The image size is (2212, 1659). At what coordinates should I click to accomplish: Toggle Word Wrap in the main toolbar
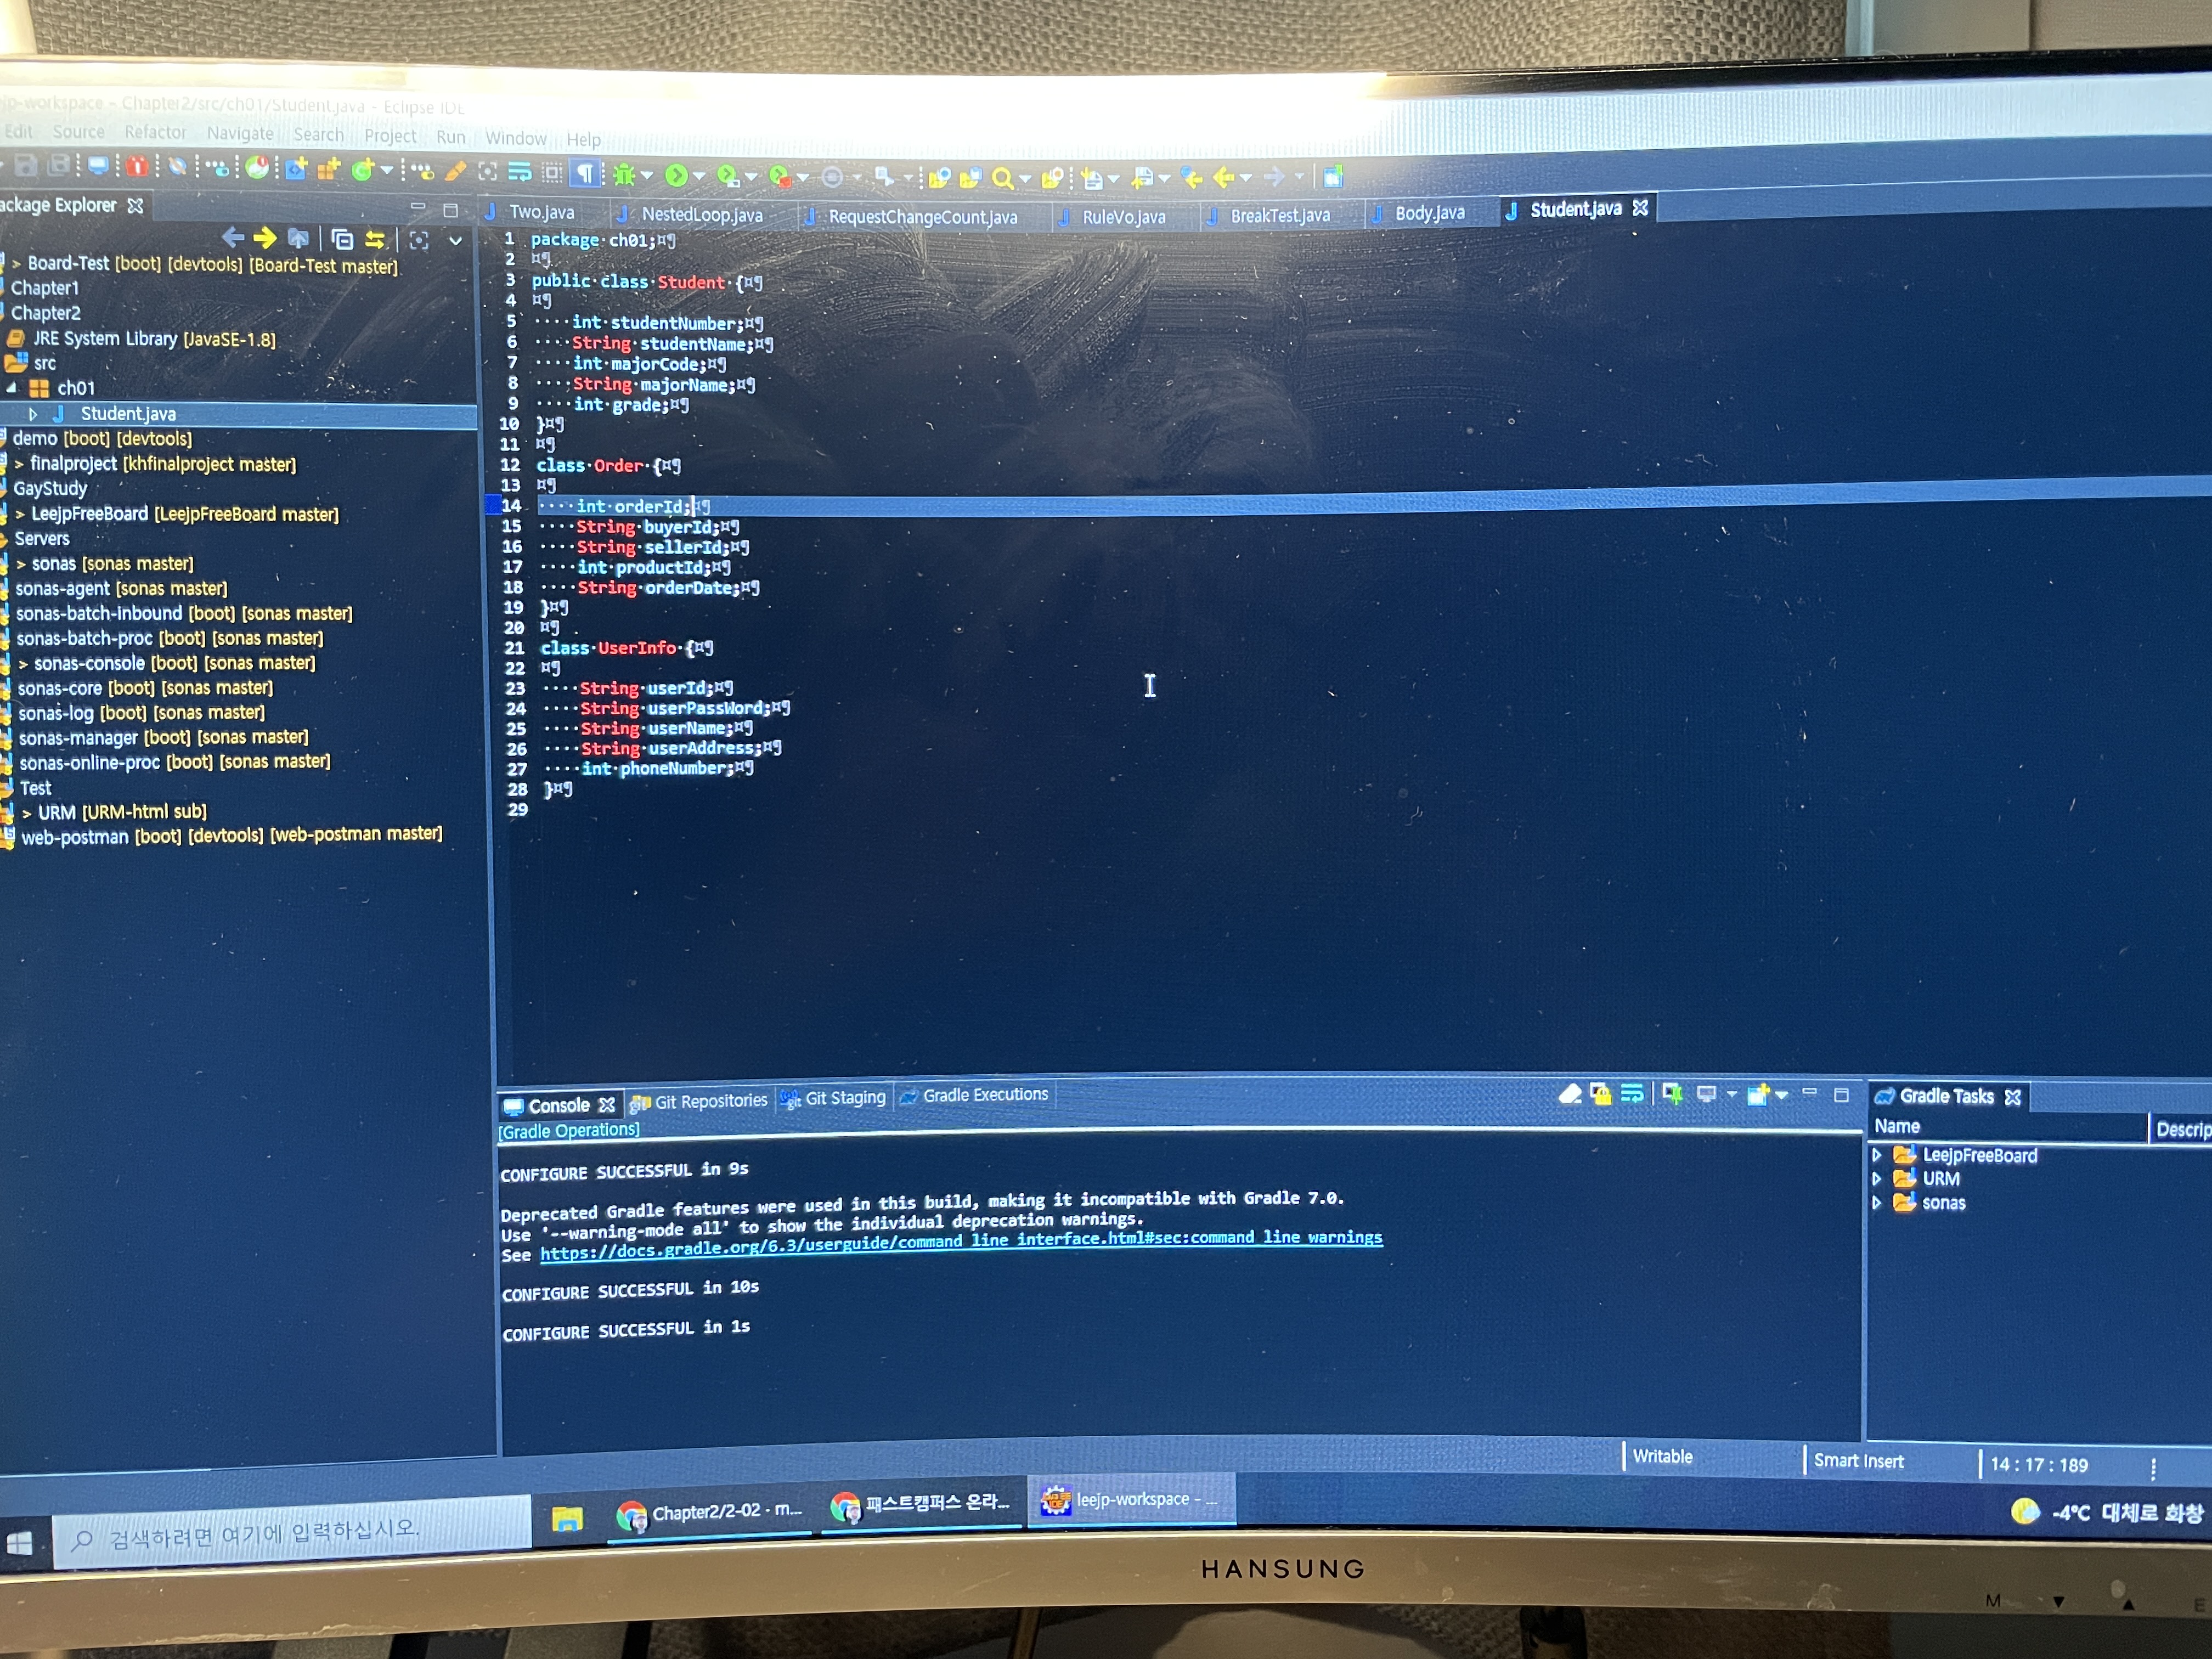tap(519, 172)
